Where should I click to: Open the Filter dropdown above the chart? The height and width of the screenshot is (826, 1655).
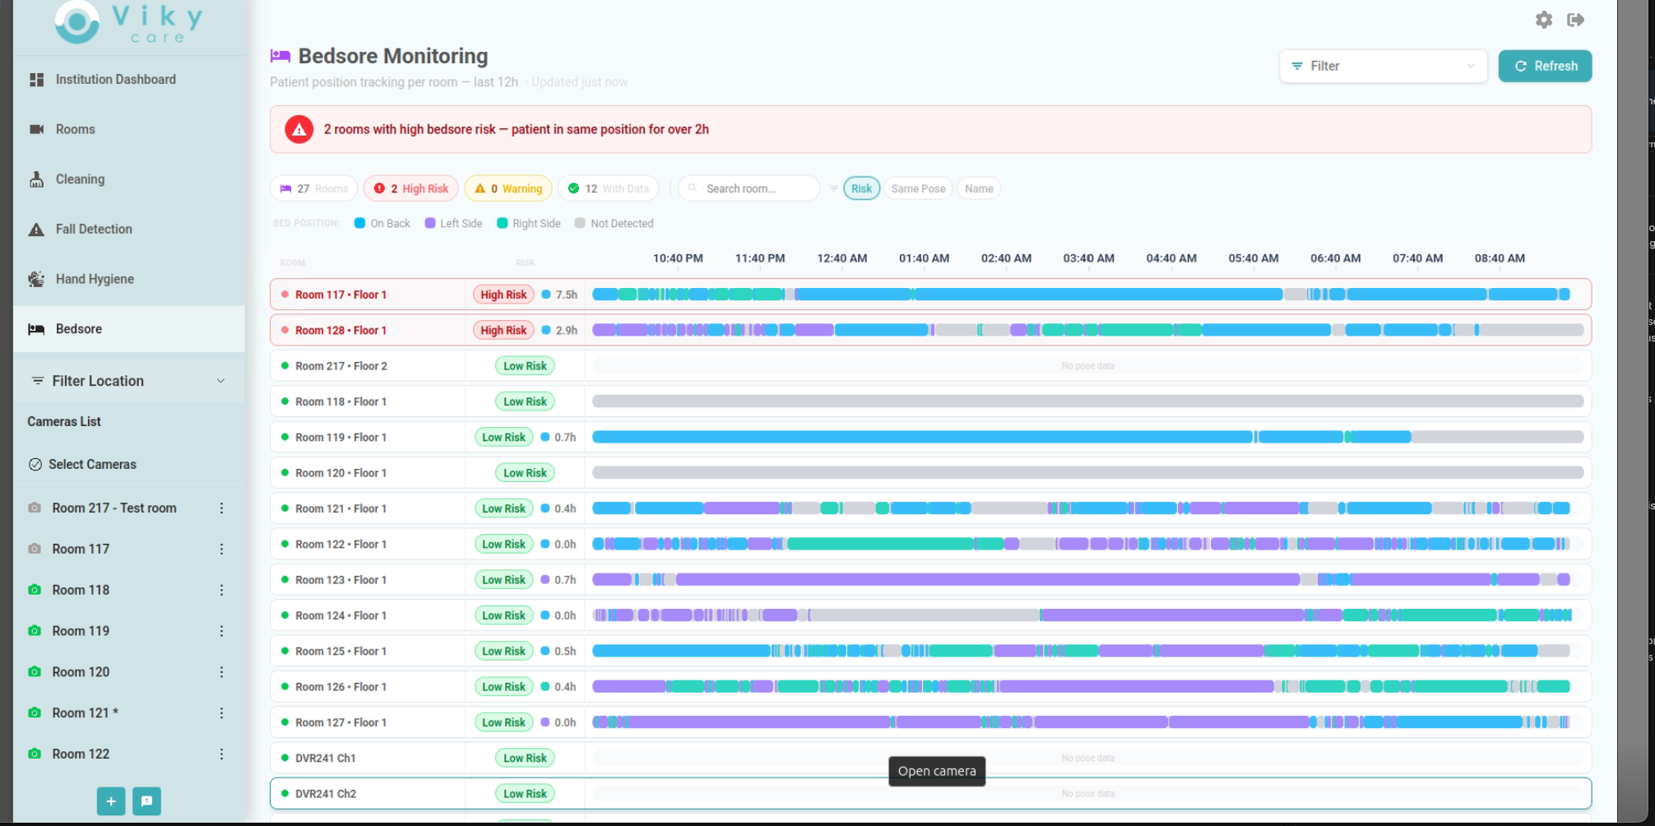1383,66
